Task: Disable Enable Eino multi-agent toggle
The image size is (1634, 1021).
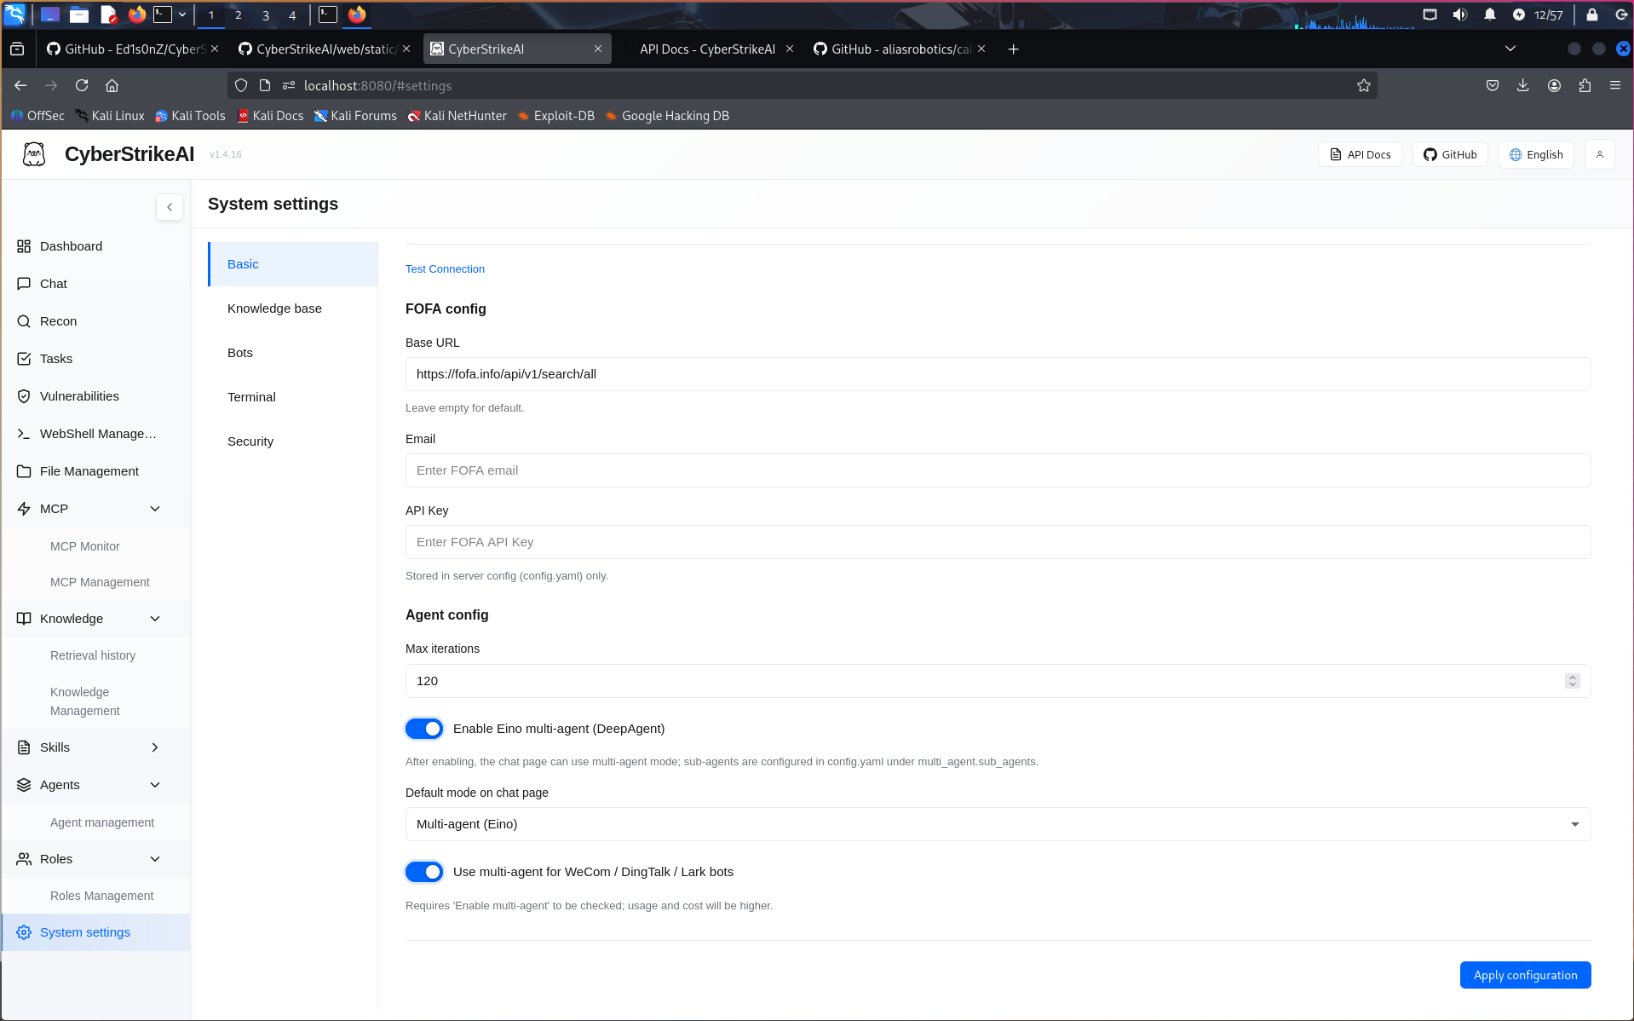Action: click(x=424, y=729)
